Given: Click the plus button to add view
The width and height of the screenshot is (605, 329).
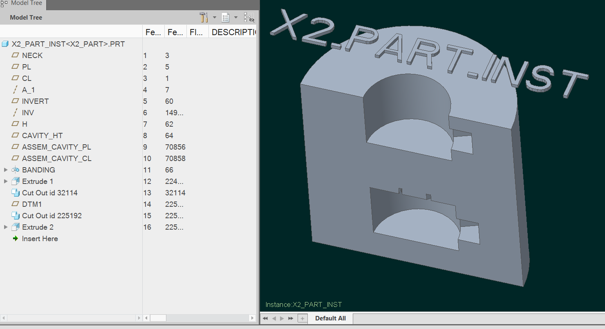Looking at the screenshot, I should (x=302, y=318).
